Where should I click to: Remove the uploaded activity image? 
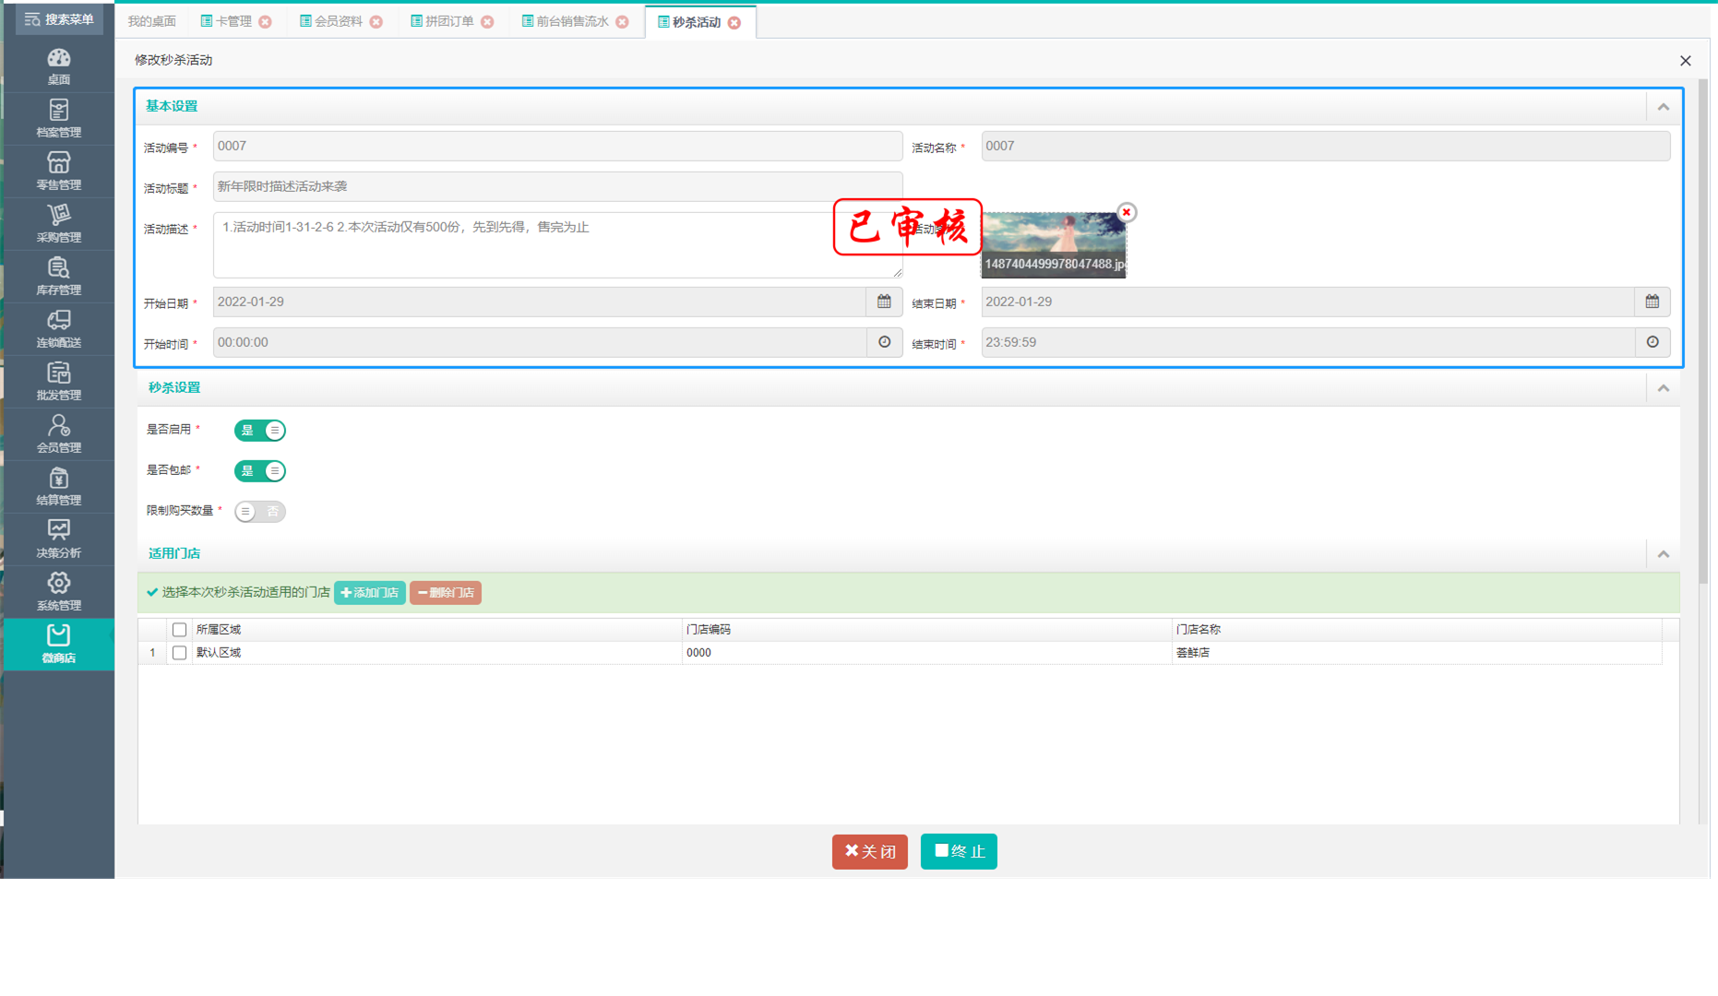1126,212
